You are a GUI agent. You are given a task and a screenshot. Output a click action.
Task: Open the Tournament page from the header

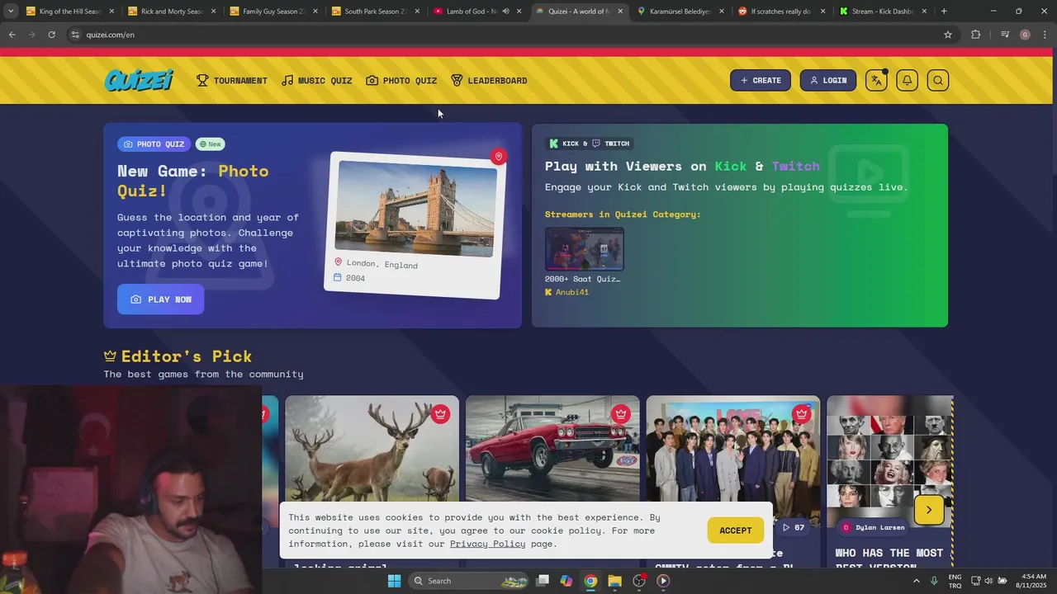232,80
